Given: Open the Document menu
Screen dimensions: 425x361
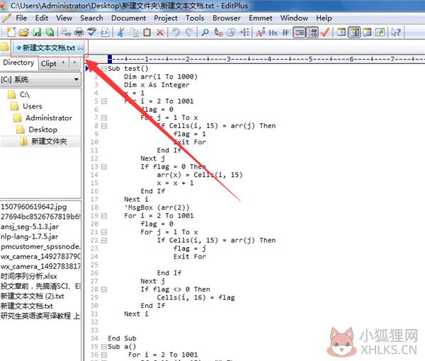Looking at the screenshot, I should click(x=128, y=18).
